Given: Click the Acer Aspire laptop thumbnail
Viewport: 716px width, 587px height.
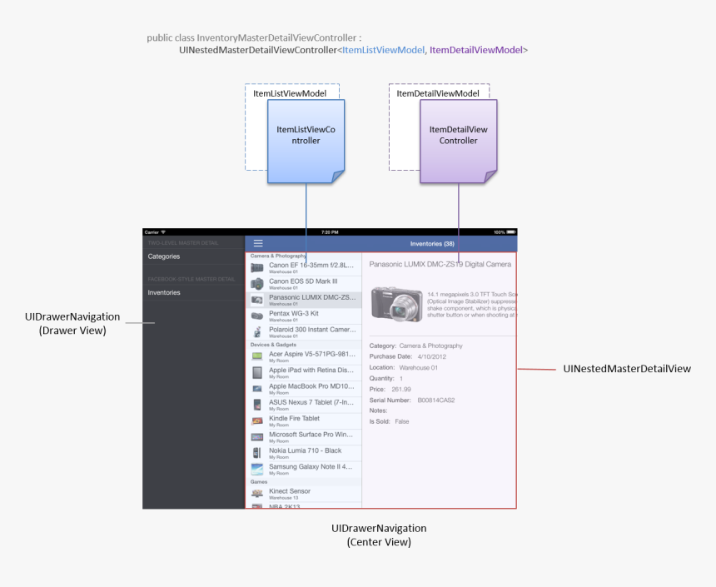Looking at the screenshot, I should pyautogui.click(x=257, y=356).
